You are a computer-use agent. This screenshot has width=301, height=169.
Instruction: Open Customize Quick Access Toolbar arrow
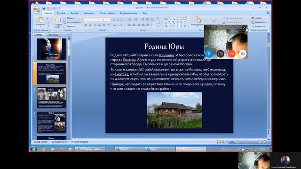pyautogui.click(x=60, y=8)
